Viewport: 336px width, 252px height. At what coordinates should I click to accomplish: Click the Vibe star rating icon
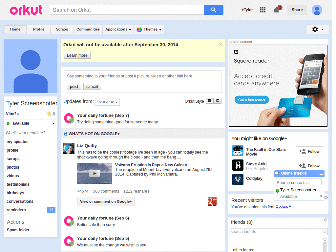[x=49, y=114]
